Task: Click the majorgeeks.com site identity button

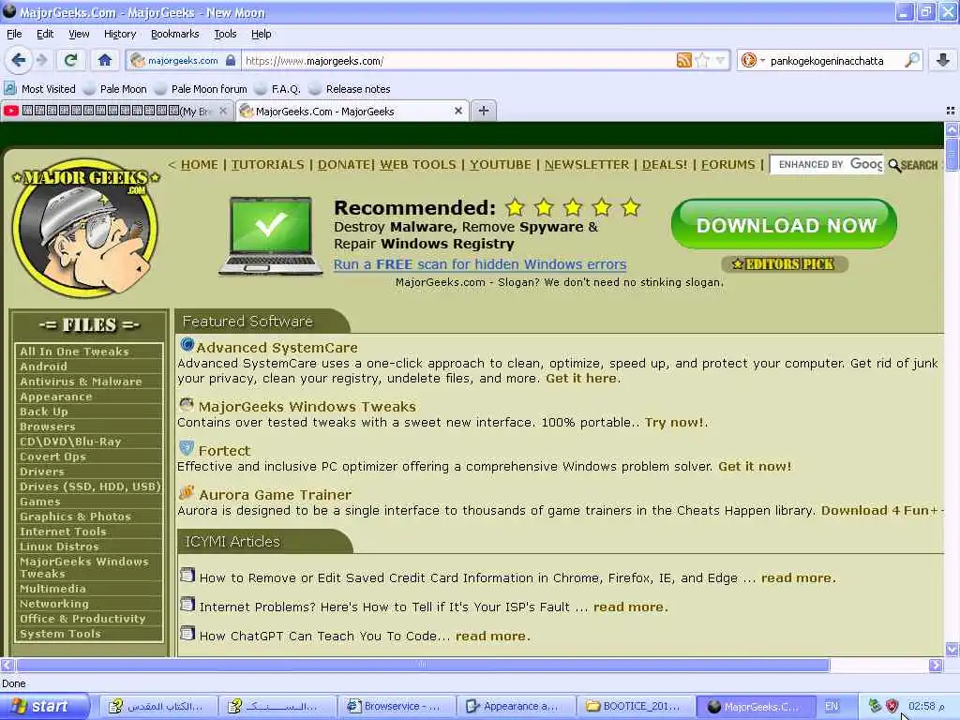Action: (x=183, y=61)
